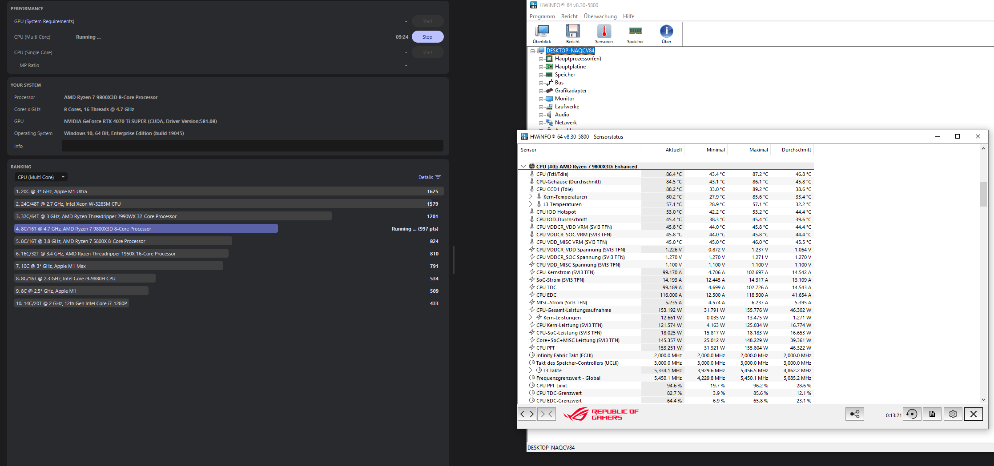Open the Überwachung menu
The width and height of the screenshot is (994, 466).
coord(600,16)
